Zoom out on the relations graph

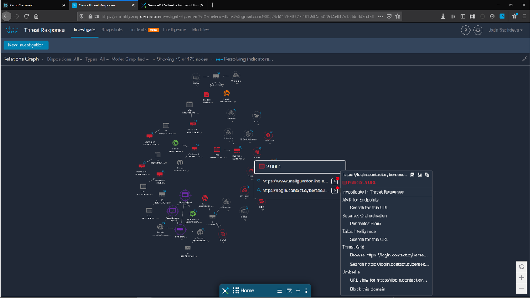point(522,289)
